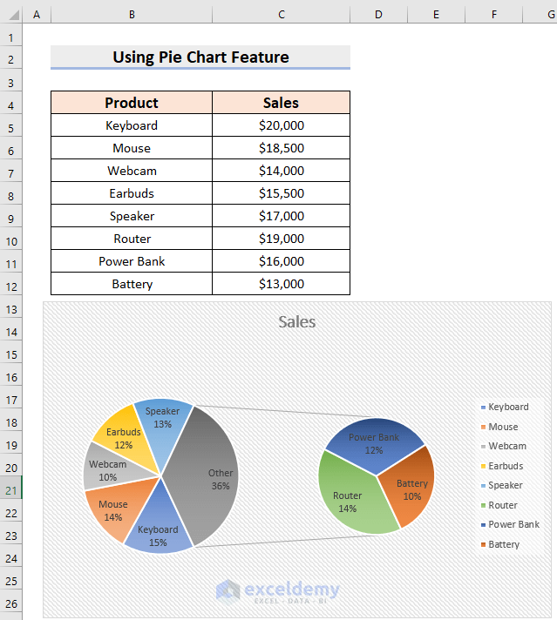
Task: Select column C header
Action: pos(281,15)
